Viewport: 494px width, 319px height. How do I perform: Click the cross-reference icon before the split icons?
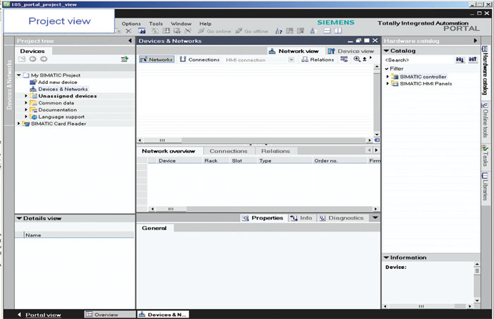313,31
